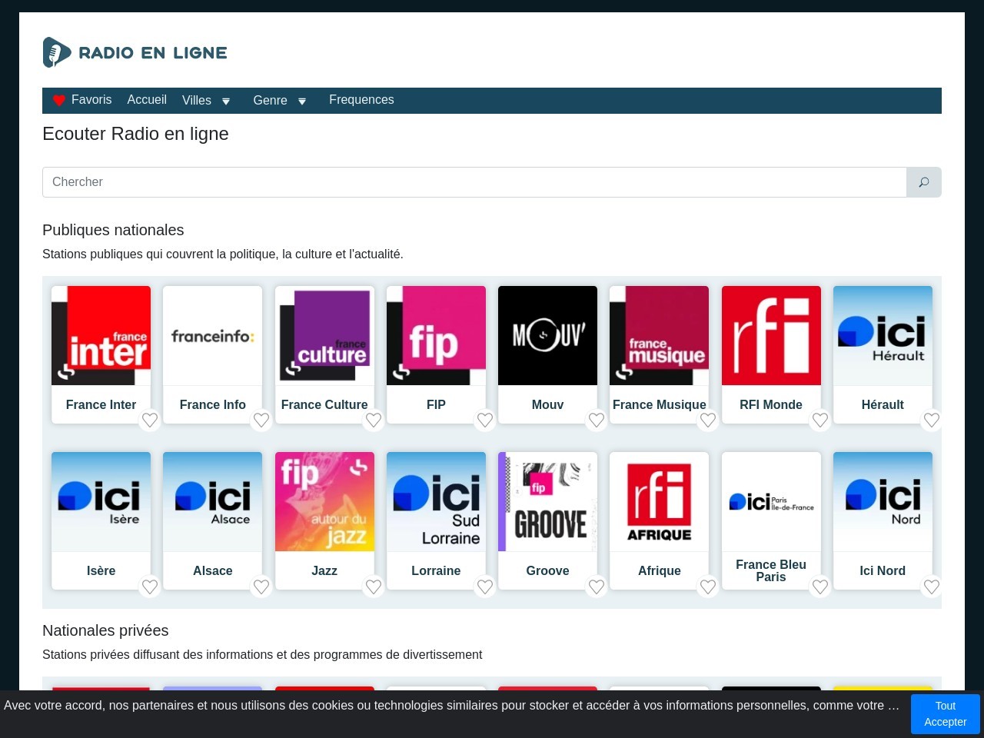Favorite Ici Nord with its heart icon
The width and height of the screenshot is (984, 738).
pyautogui.click(x=932, y=587)
